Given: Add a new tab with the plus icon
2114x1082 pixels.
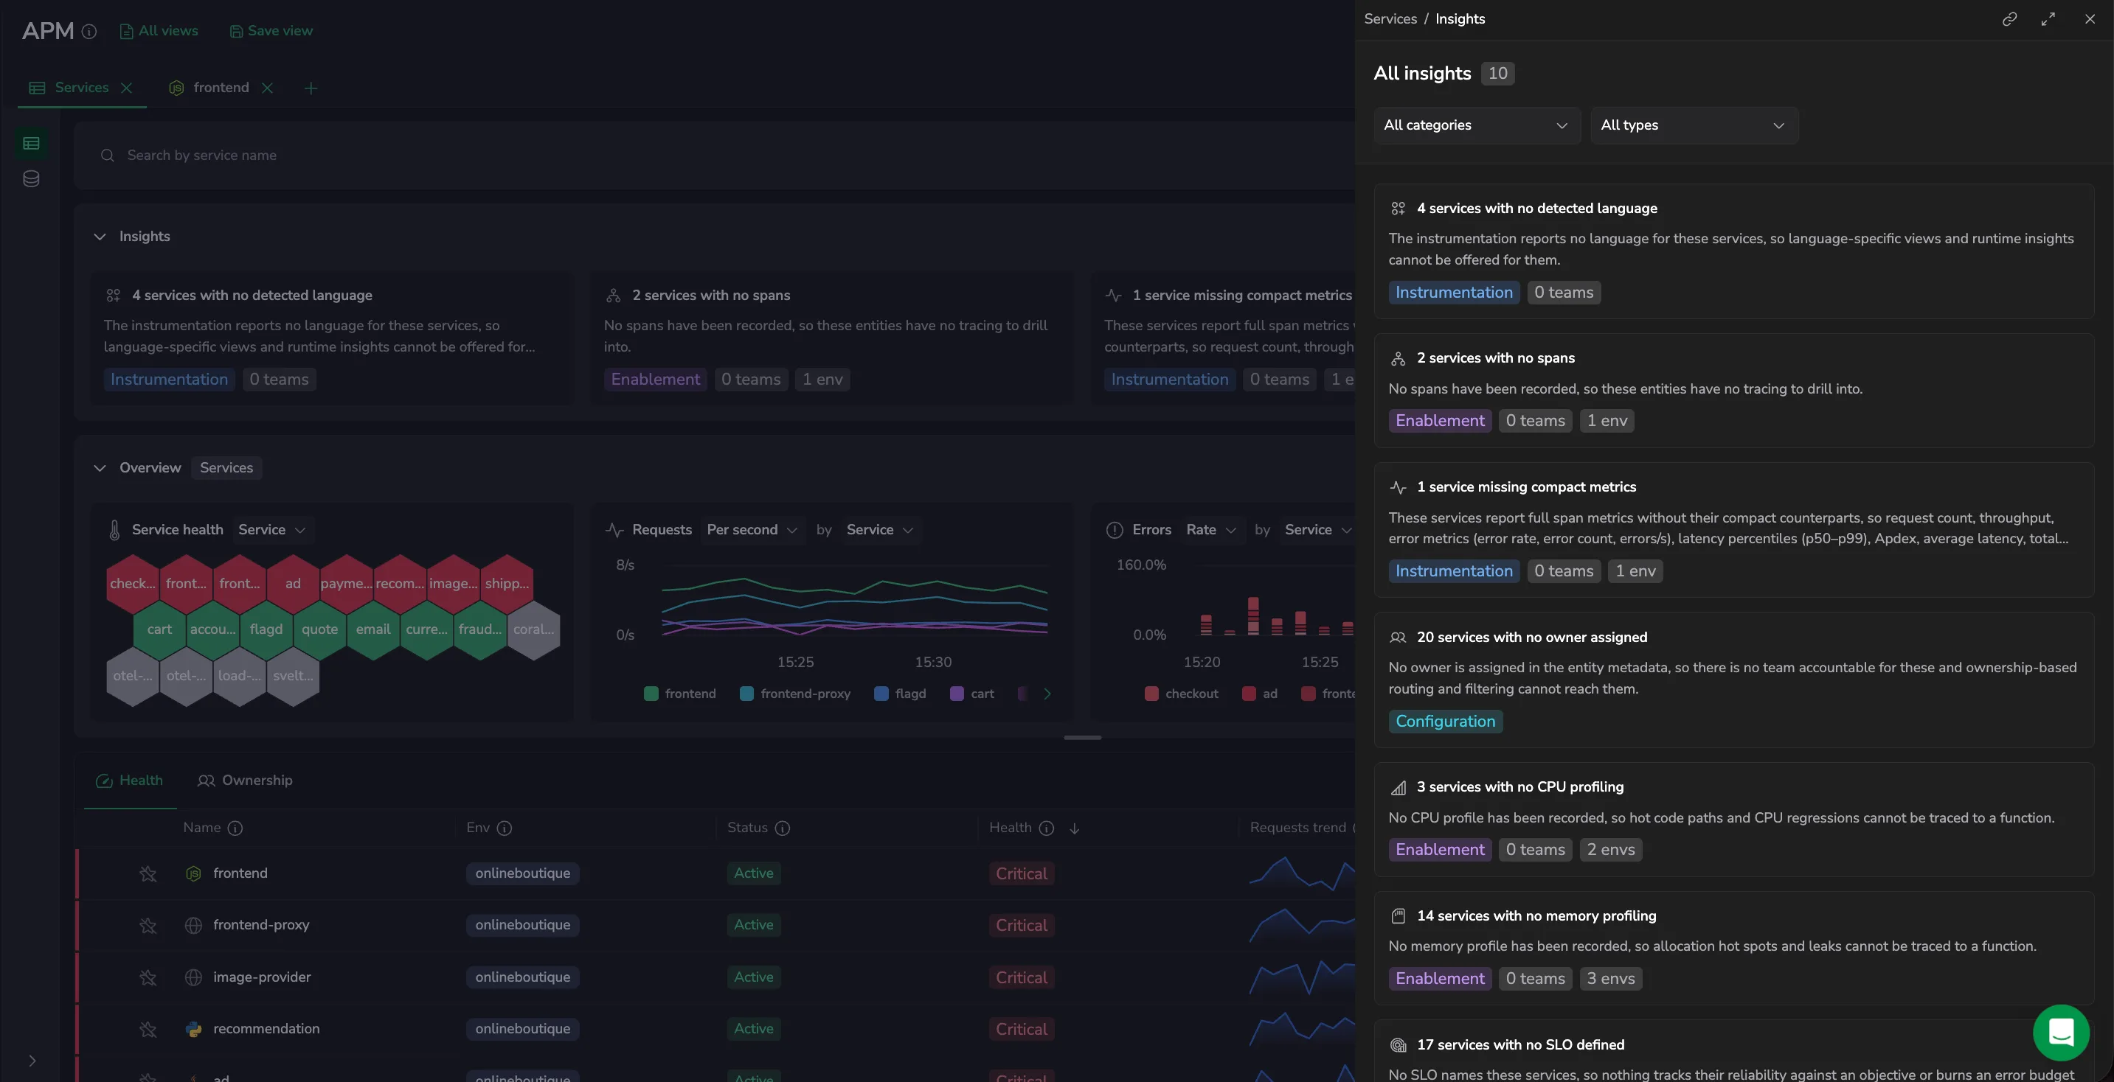Looking at the screenshot, I should pyautogui.click(x=311, y=88).
